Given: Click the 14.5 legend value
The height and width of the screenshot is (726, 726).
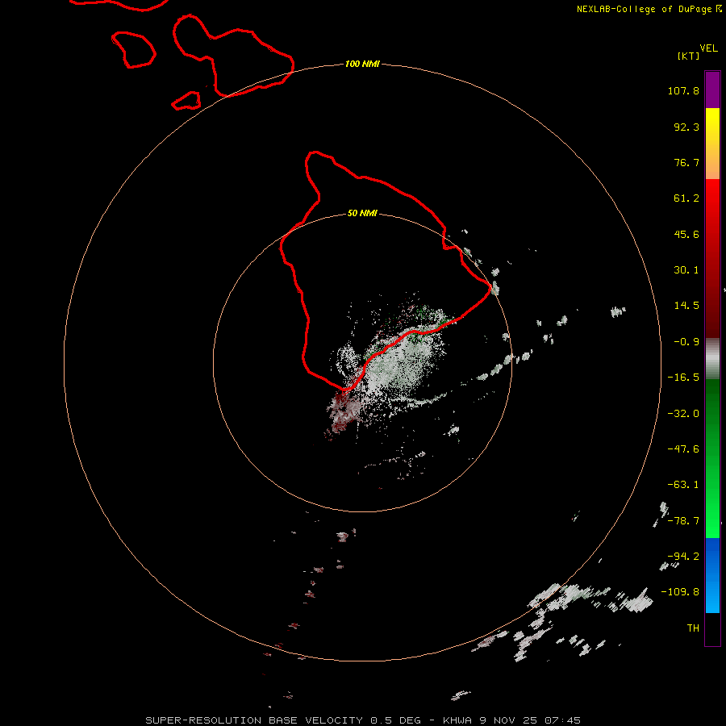Looking at the screenshot, I should (686, 306).
